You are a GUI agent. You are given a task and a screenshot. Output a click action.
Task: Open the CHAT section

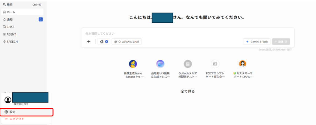22,27
